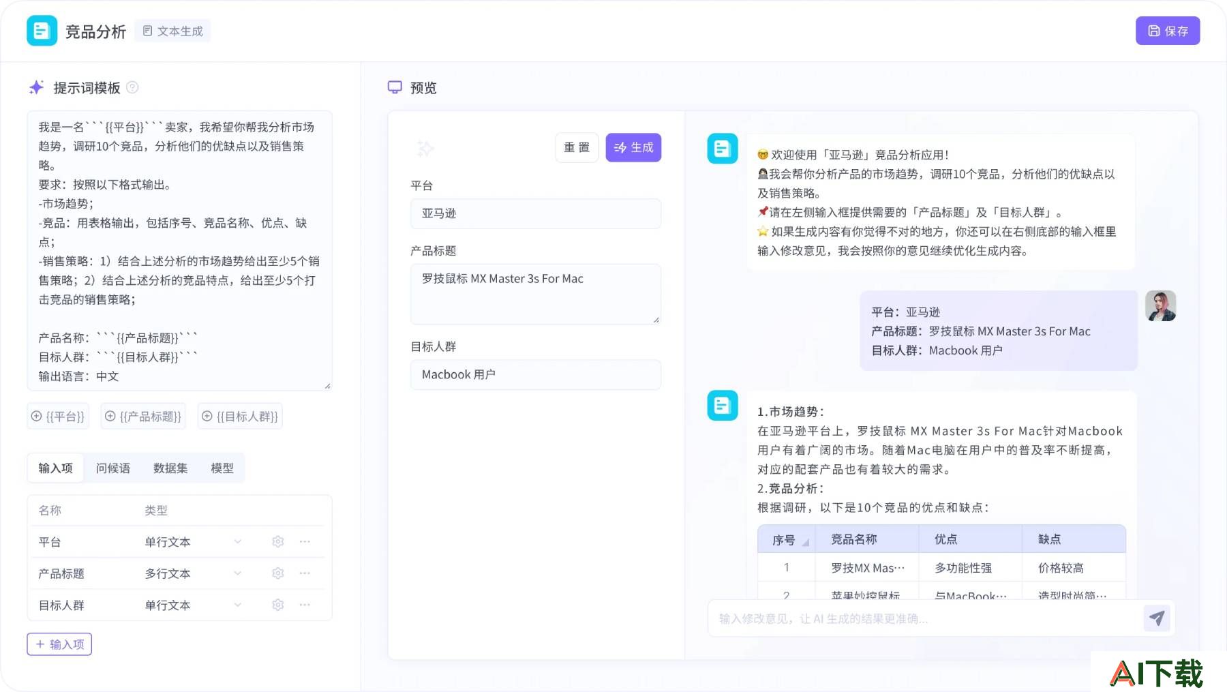The width and height of the screenshot is (1227, 692).
Task: Click the monitor icon next to 预览
Action: tap(395, 87)
